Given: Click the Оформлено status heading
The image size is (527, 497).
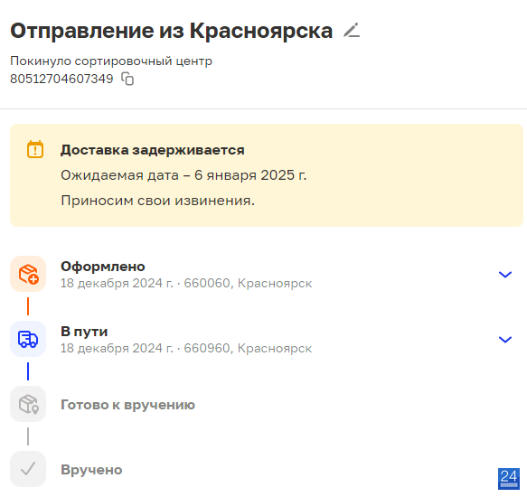Looking at the screenshot, I should click(x=103, y=267).
